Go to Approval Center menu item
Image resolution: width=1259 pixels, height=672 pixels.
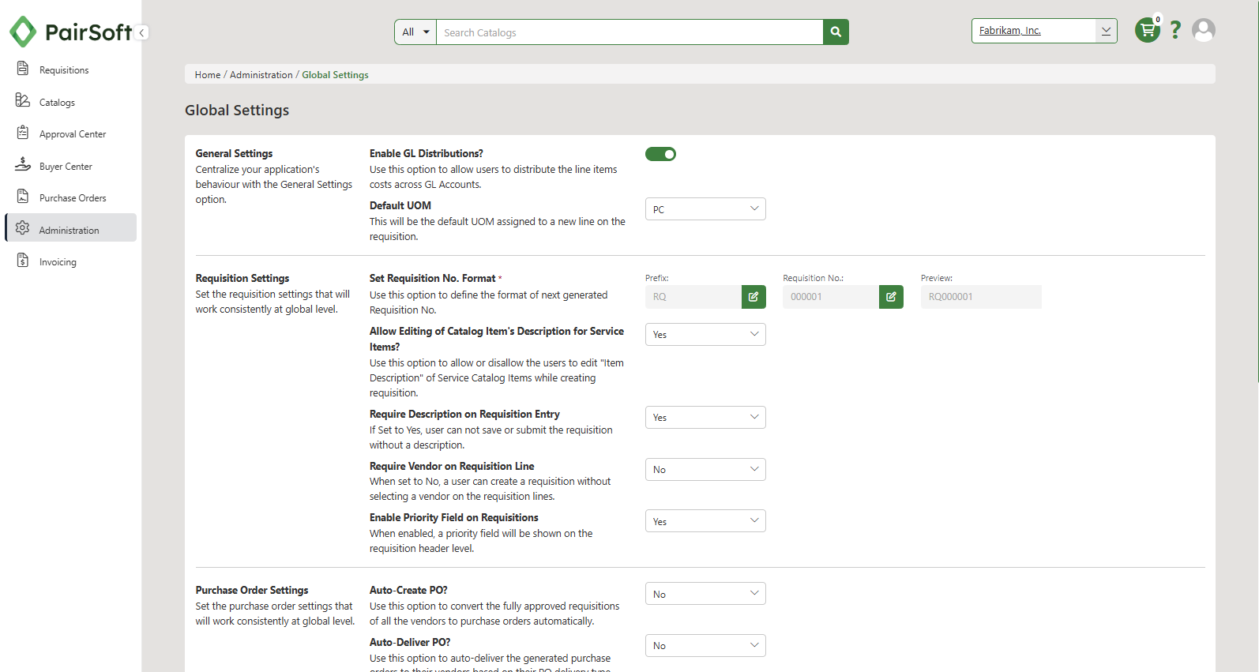[x=73, y=134]
